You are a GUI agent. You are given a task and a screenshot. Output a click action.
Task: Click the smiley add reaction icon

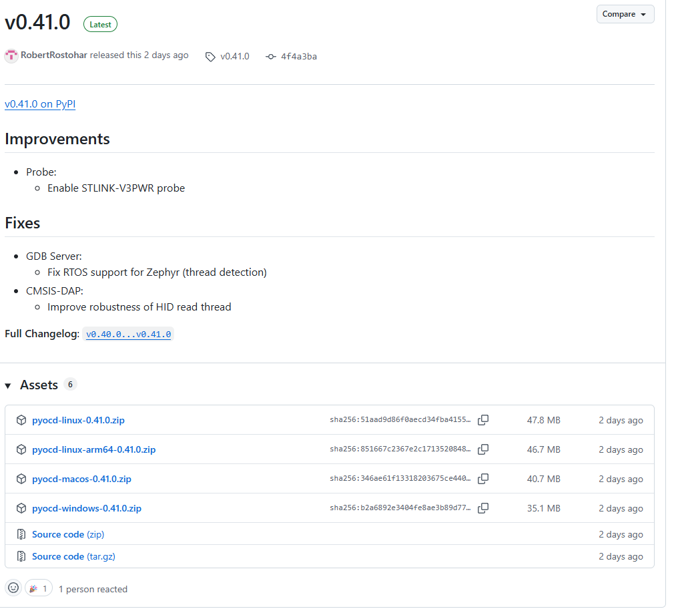pyautogui.click(x=13, y=588)
